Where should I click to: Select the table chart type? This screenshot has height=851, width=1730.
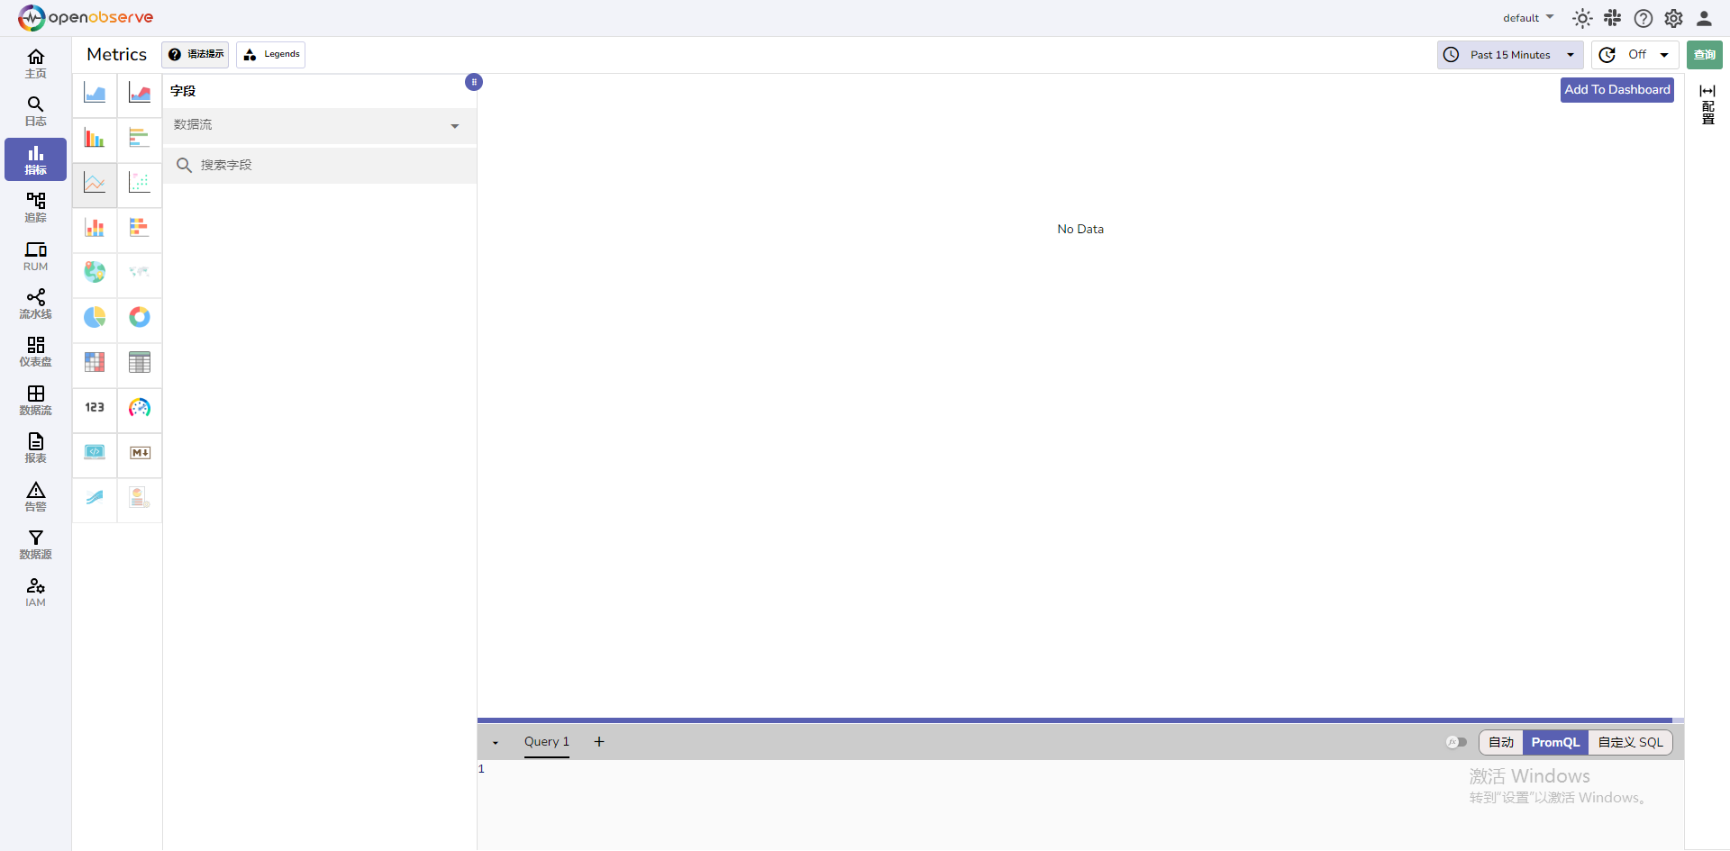(x=140, y=362)
